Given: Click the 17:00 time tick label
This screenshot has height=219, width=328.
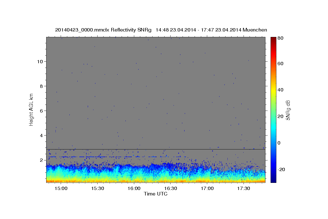Looking at the screenshot, I should (207, 189).
